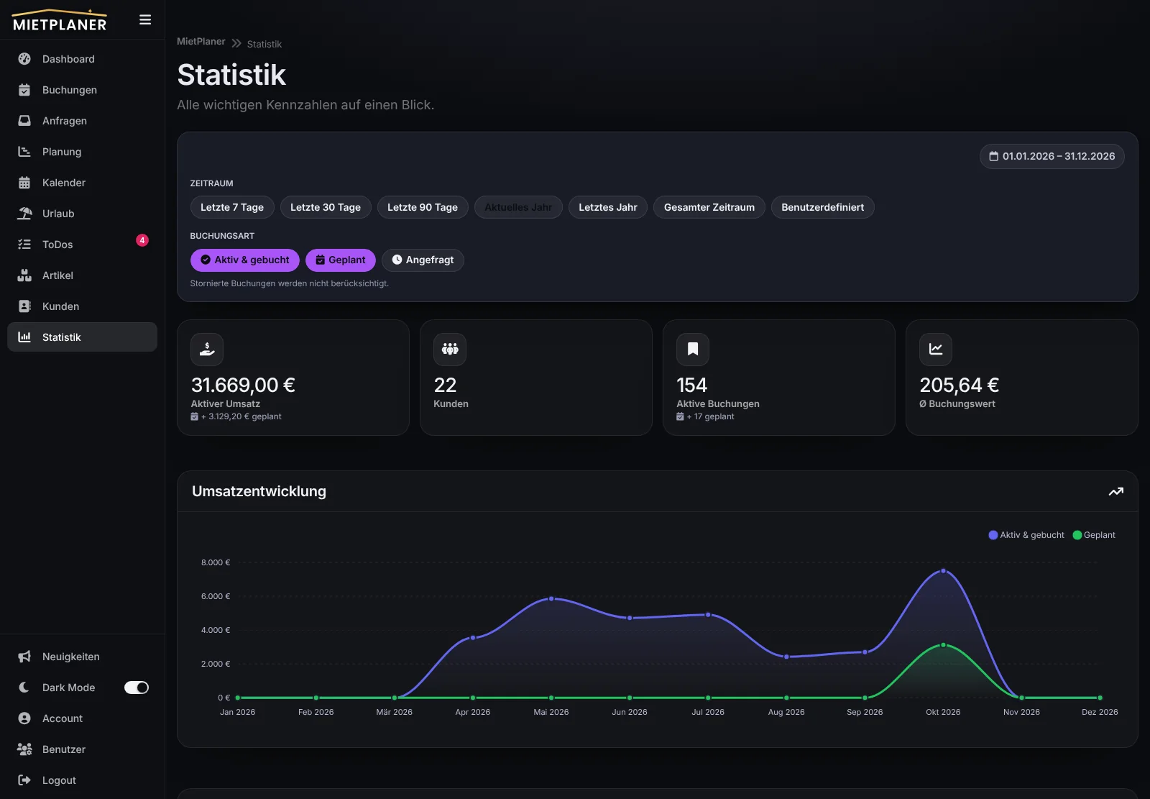Screen dimensions: 1150x799
Task: Click the Buchungen calendar-check icon
Action: pos(24,90)
